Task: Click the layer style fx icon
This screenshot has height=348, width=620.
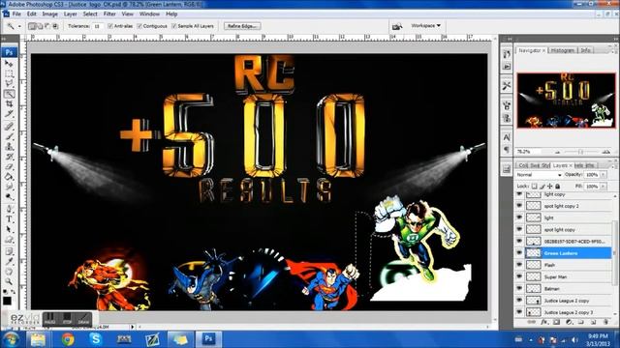Action: coord(544,322)
